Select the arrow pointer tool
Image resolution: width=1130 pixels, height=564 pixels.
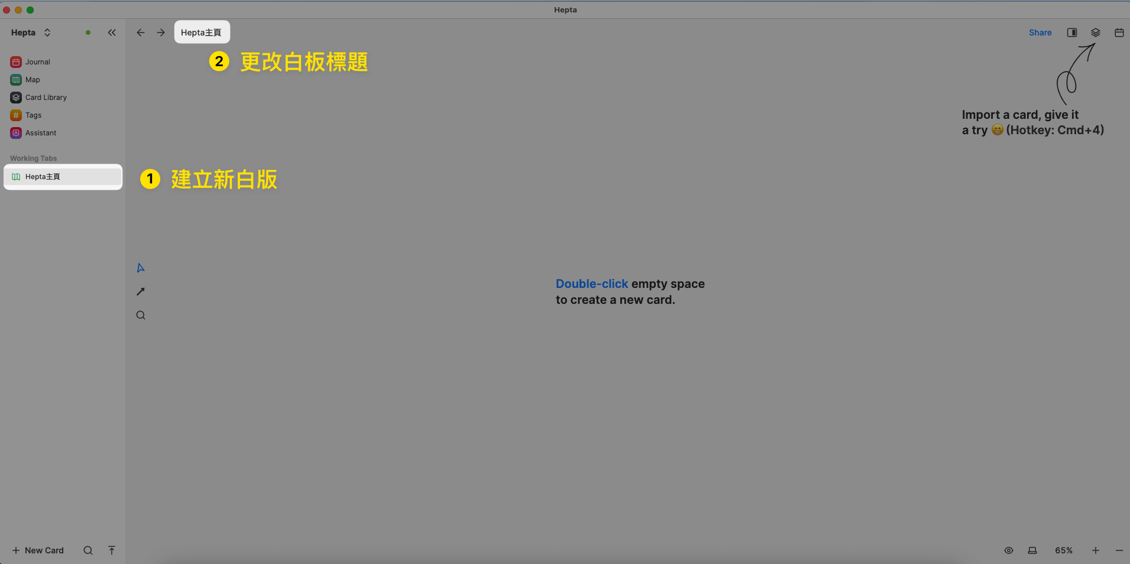pyautogui.click(x=141, y=268)
